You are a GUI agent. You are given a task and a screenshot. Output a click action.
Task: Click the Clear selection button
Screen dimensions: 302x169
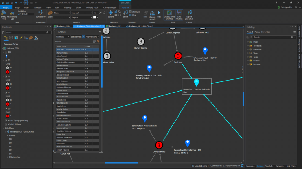click(x=133, y=15)
